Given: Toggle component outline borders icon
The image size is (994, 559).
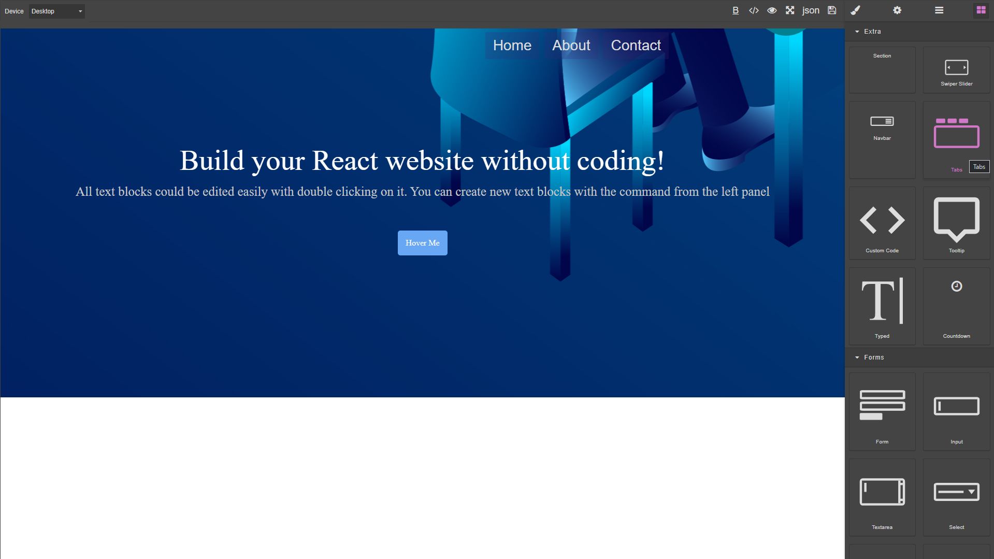Looking at the screenshot, I should click(x=736, y=10).
